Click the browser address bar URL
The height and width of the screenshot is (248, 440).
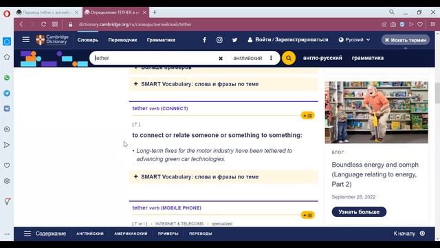click(x=135, y=25)
